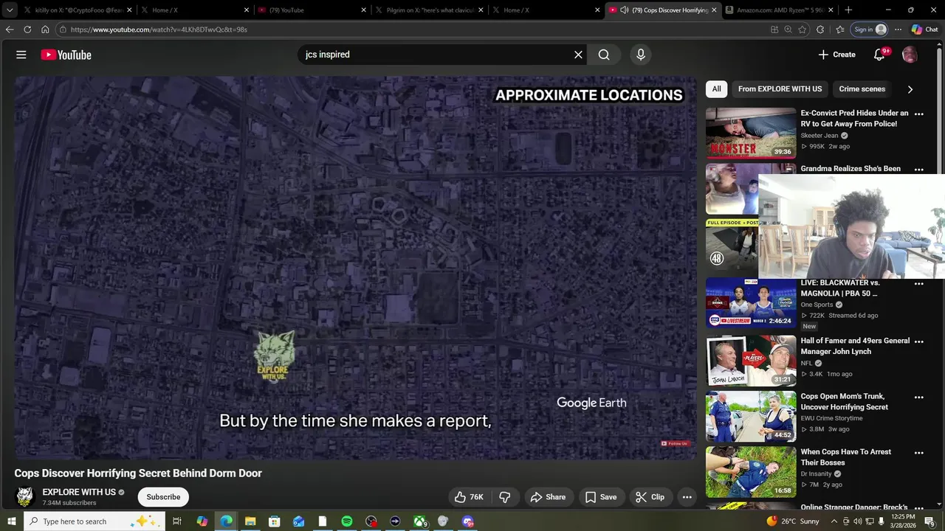
Task: Open more actions under the video
Action: [687, 497]
